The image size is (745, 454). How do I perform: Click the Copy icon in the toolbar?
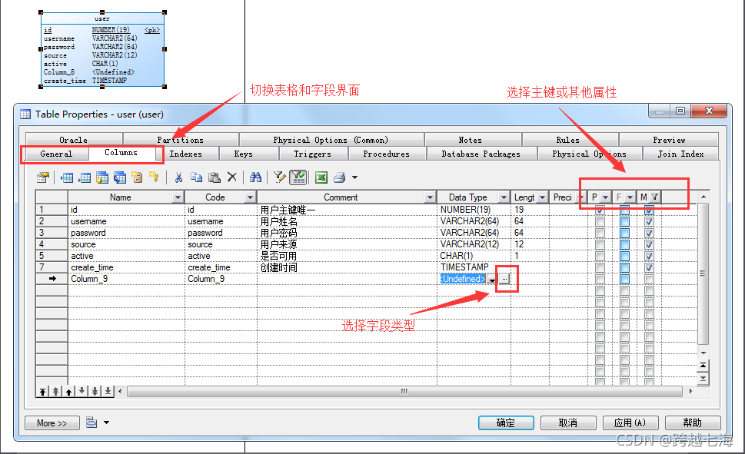click(x=196, y=177)
